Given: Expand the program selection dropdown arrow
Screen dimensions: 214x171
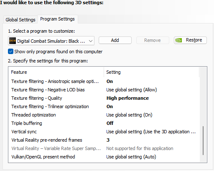Looking at the screenshot, I should tap(91, 41).
